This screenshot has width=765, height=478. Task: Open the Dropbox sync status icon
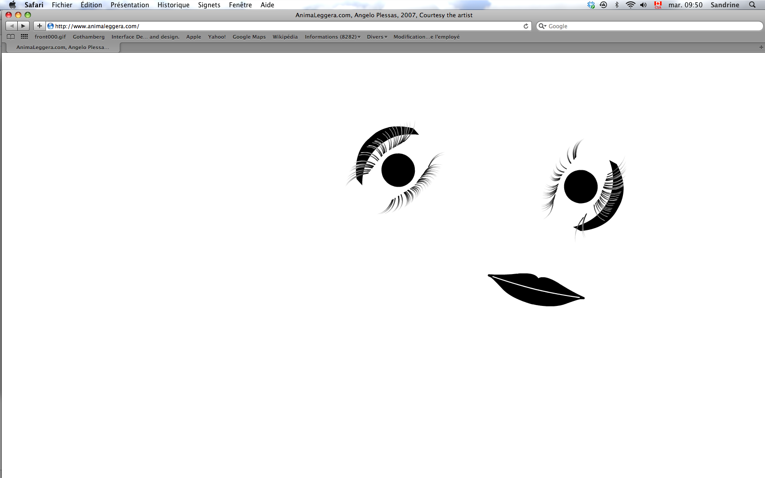pos(591,5)
